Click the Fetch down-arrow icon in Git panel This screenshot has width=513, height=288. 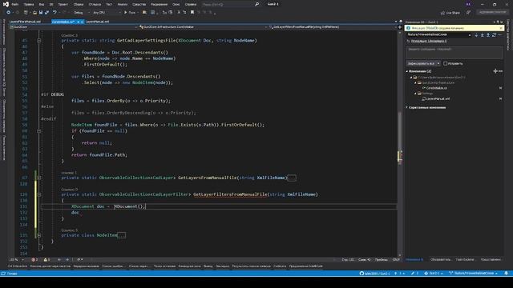pos(476,35)
